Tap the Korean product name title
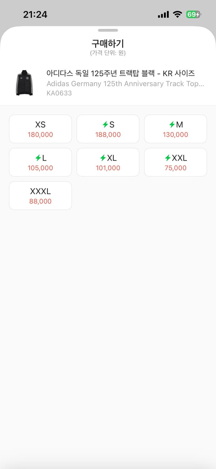216x469 pixels. 121,73
